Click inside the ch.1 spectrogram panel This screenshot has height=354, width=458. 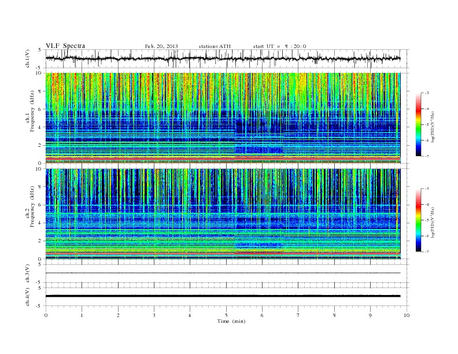click(223, 118)
